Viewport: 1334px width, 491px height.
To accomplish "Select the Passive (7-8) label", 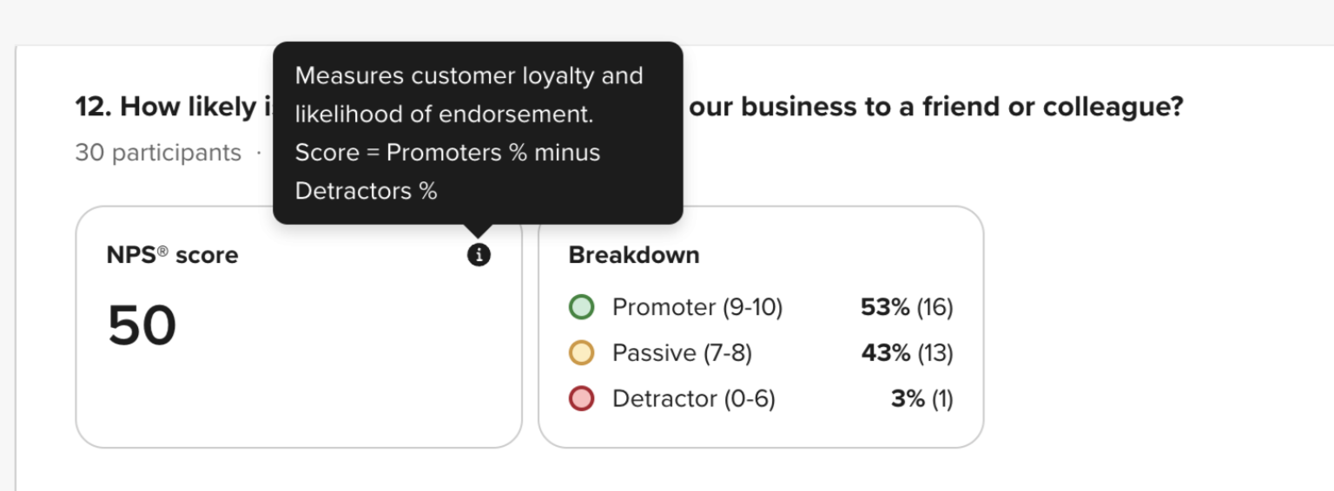I will pos(682,353).
